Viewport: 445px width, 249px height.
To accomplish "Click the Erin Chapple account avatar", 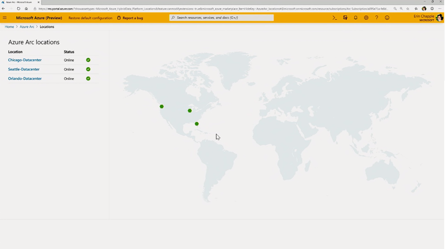I will tap(439, 18).
